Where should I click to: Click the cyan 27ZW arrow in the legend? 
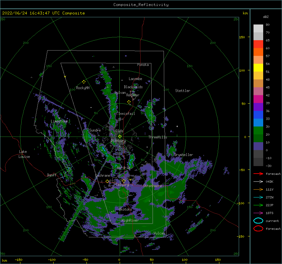pos(258,197)
